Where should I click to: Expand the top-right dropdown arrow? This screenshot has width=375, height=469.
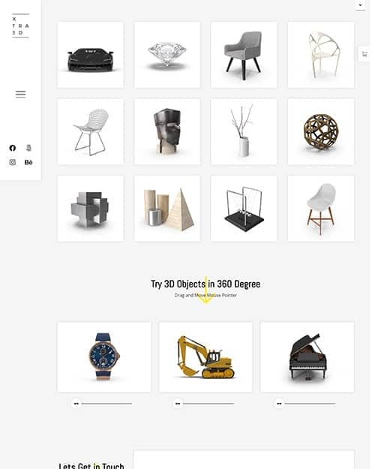360,5
